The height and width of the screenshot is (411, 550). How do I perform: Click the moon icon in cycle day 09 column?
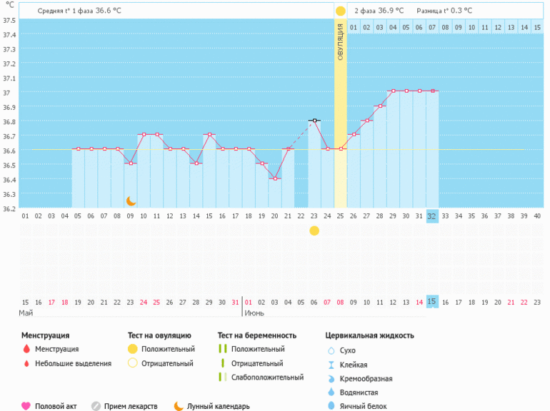pos(131,201)
